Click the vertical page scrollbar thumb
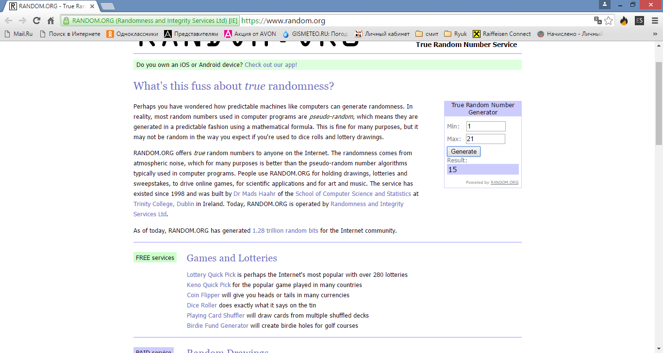This screenshot has width=663, height=353. [659, 103]
